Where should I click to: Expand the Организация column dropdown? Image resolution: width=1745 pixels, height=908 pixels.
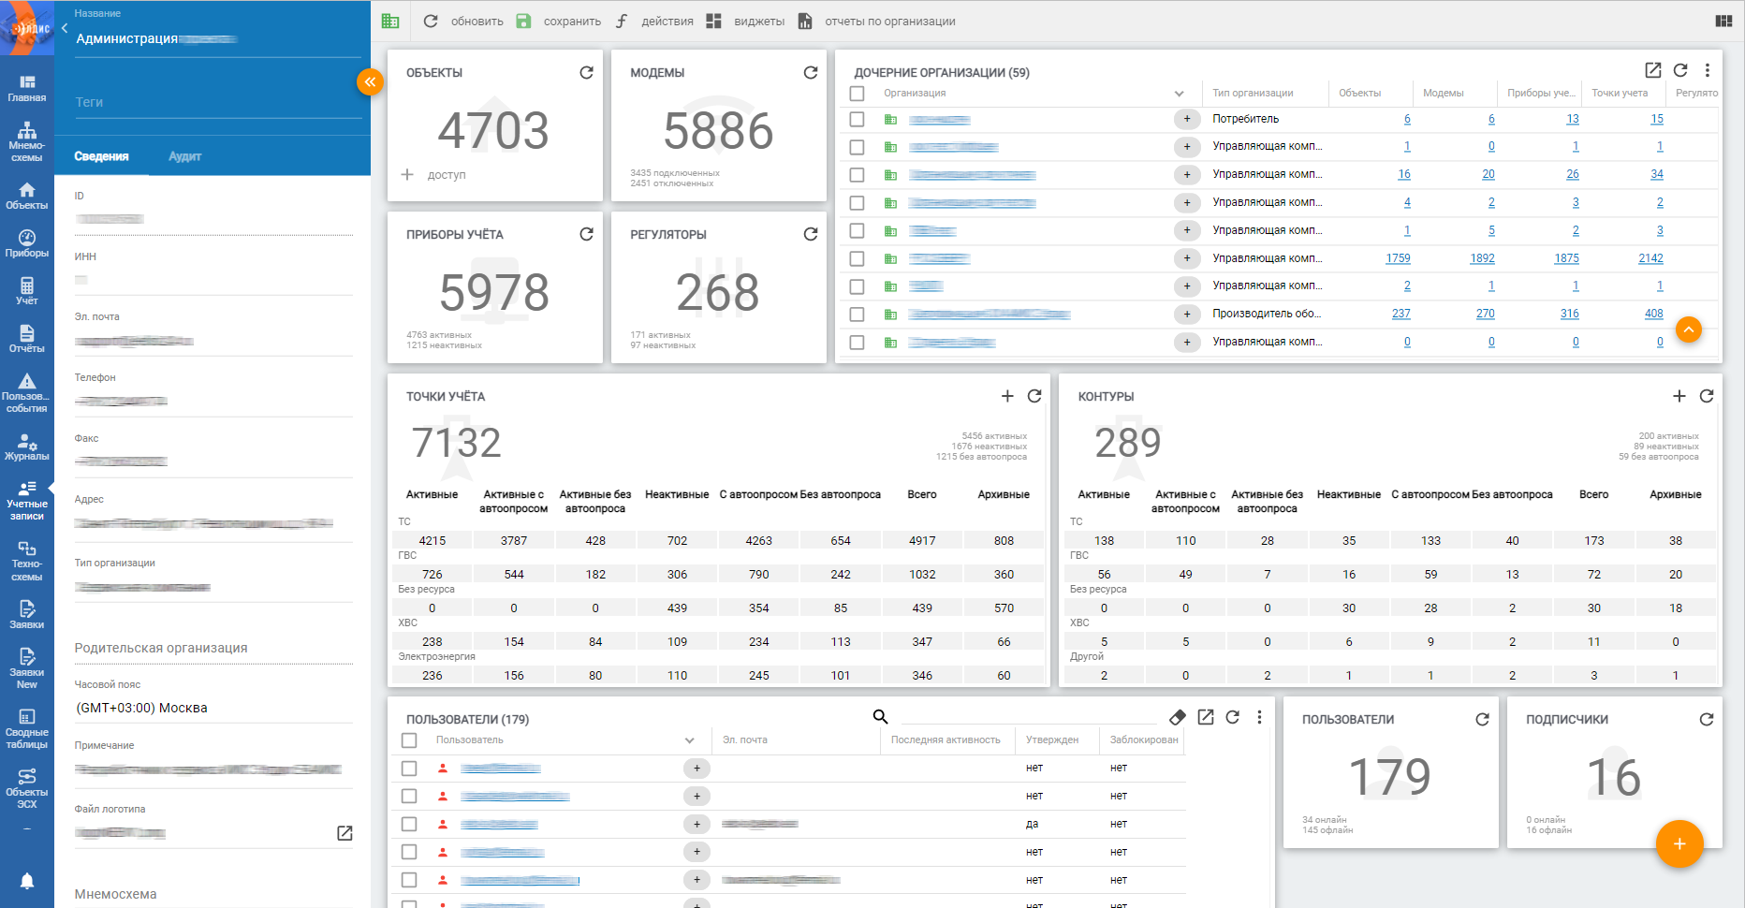1180,94
